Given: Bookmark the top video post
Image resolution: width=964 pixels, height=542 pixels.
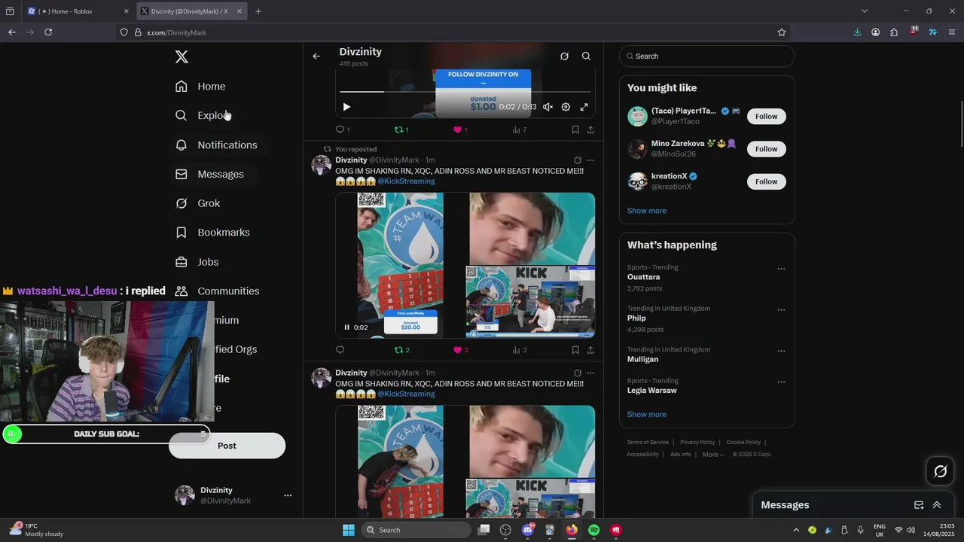Looking at the screenshot, I should coord(575,129).
